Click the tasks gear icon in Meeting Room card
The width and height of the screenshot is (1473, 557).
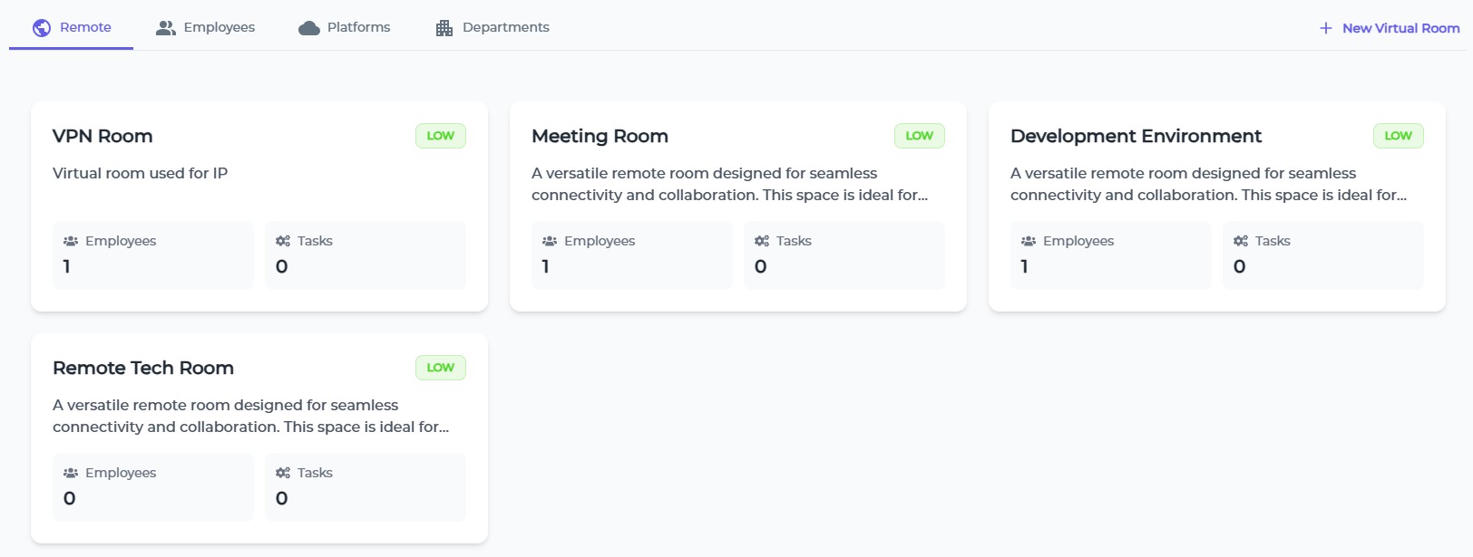pos(762,241)
